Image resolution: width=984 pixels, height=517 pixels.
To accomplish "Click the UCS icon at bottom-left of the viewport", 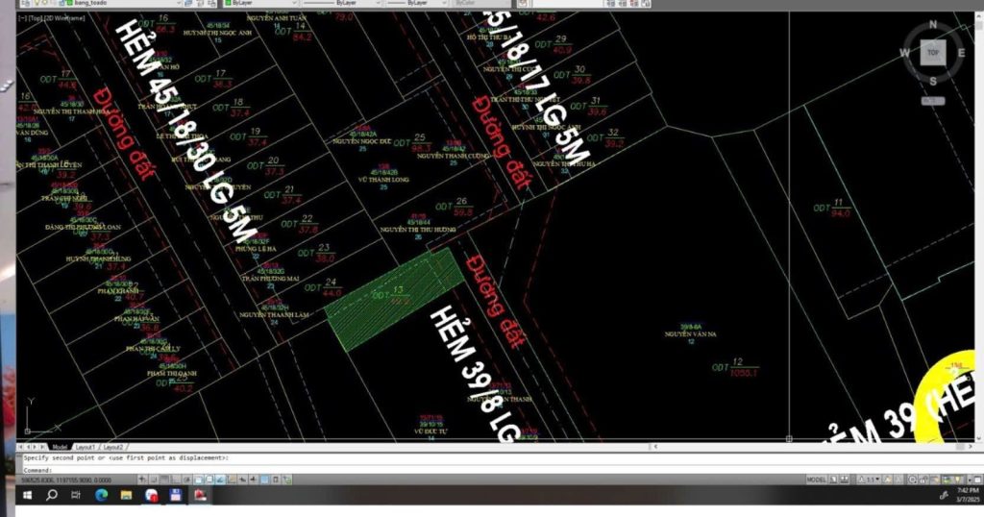I will pos(33,413).
